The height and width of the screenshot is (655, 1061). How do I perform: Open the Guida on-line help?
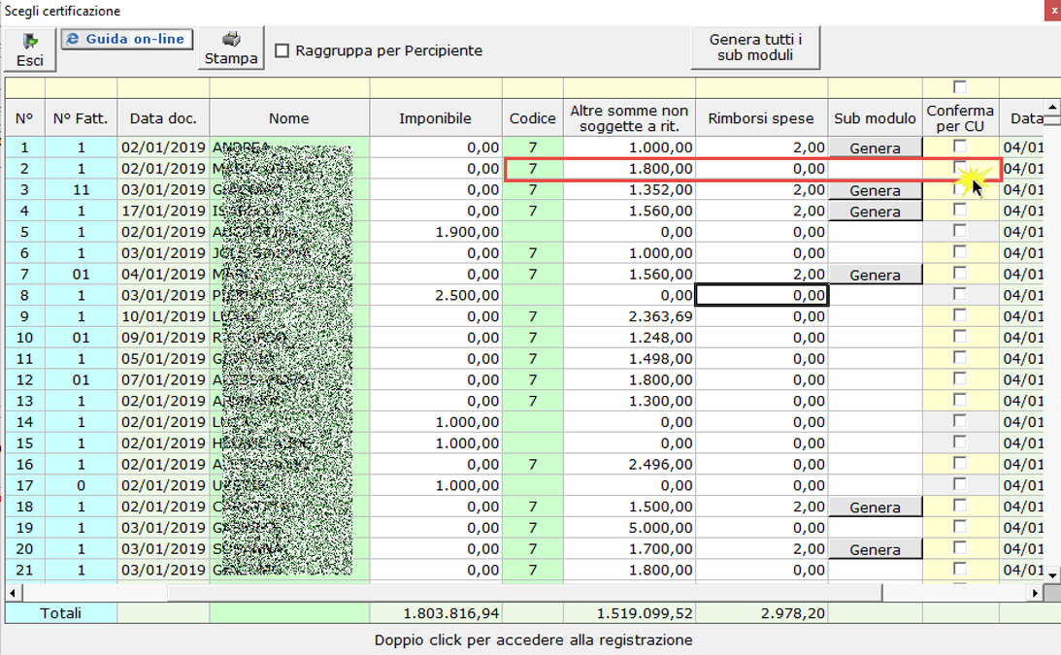127,39
